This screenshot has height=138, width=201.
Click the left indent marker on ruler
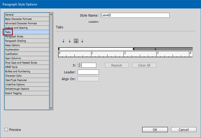point(59,49)
